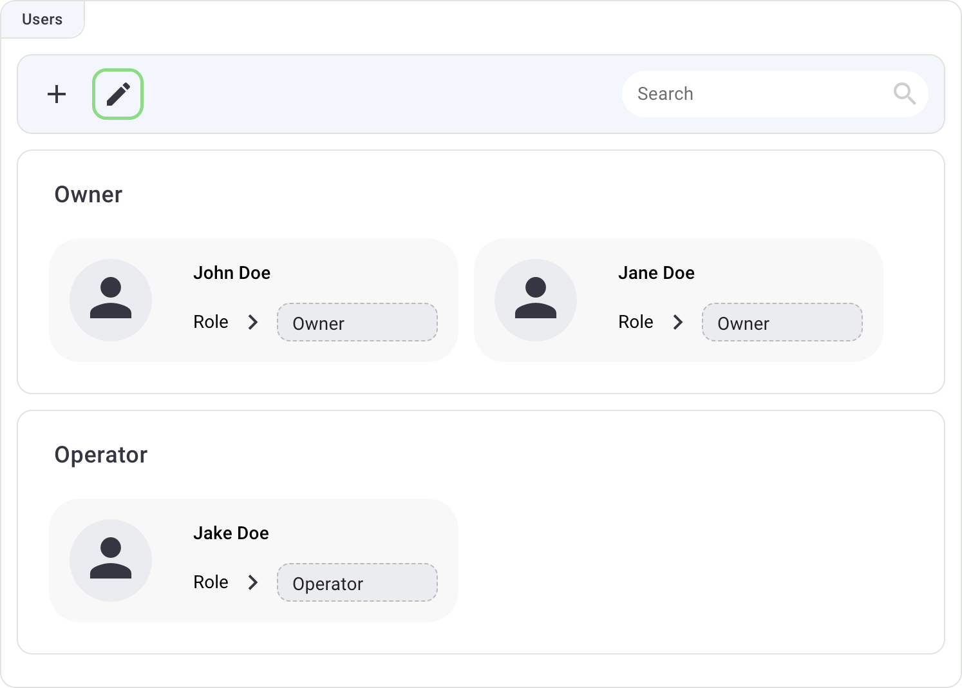962x688 pixels.
Task: Expand the role chevron for Jake Doe
Action: coord(253,582)
